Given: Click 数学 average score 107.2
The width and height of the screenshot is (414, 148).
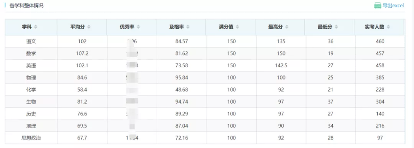Looking at the screenshot, I should pos(82,54).
